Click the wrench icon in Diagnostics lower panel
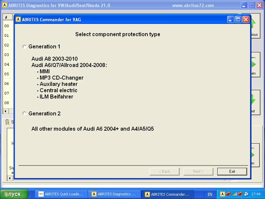The height and width of the screenshot is (199, 265). pyautogui.click(x=7, y=122)
